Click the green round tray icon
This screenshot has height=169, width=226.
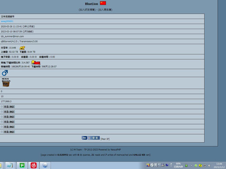coord(196,165)
